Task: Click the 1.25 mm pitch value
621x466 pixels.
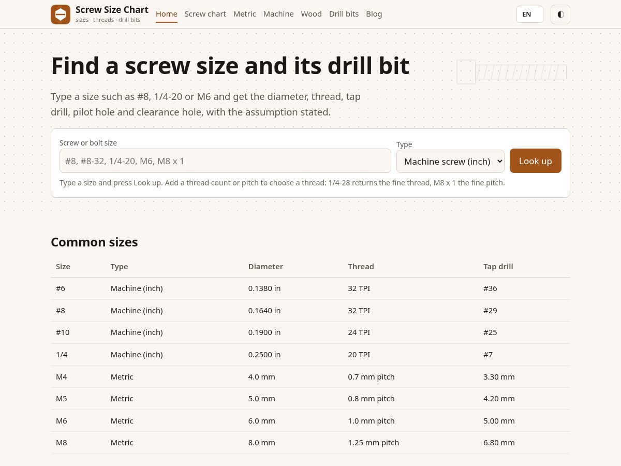Action: click(374, 443)
